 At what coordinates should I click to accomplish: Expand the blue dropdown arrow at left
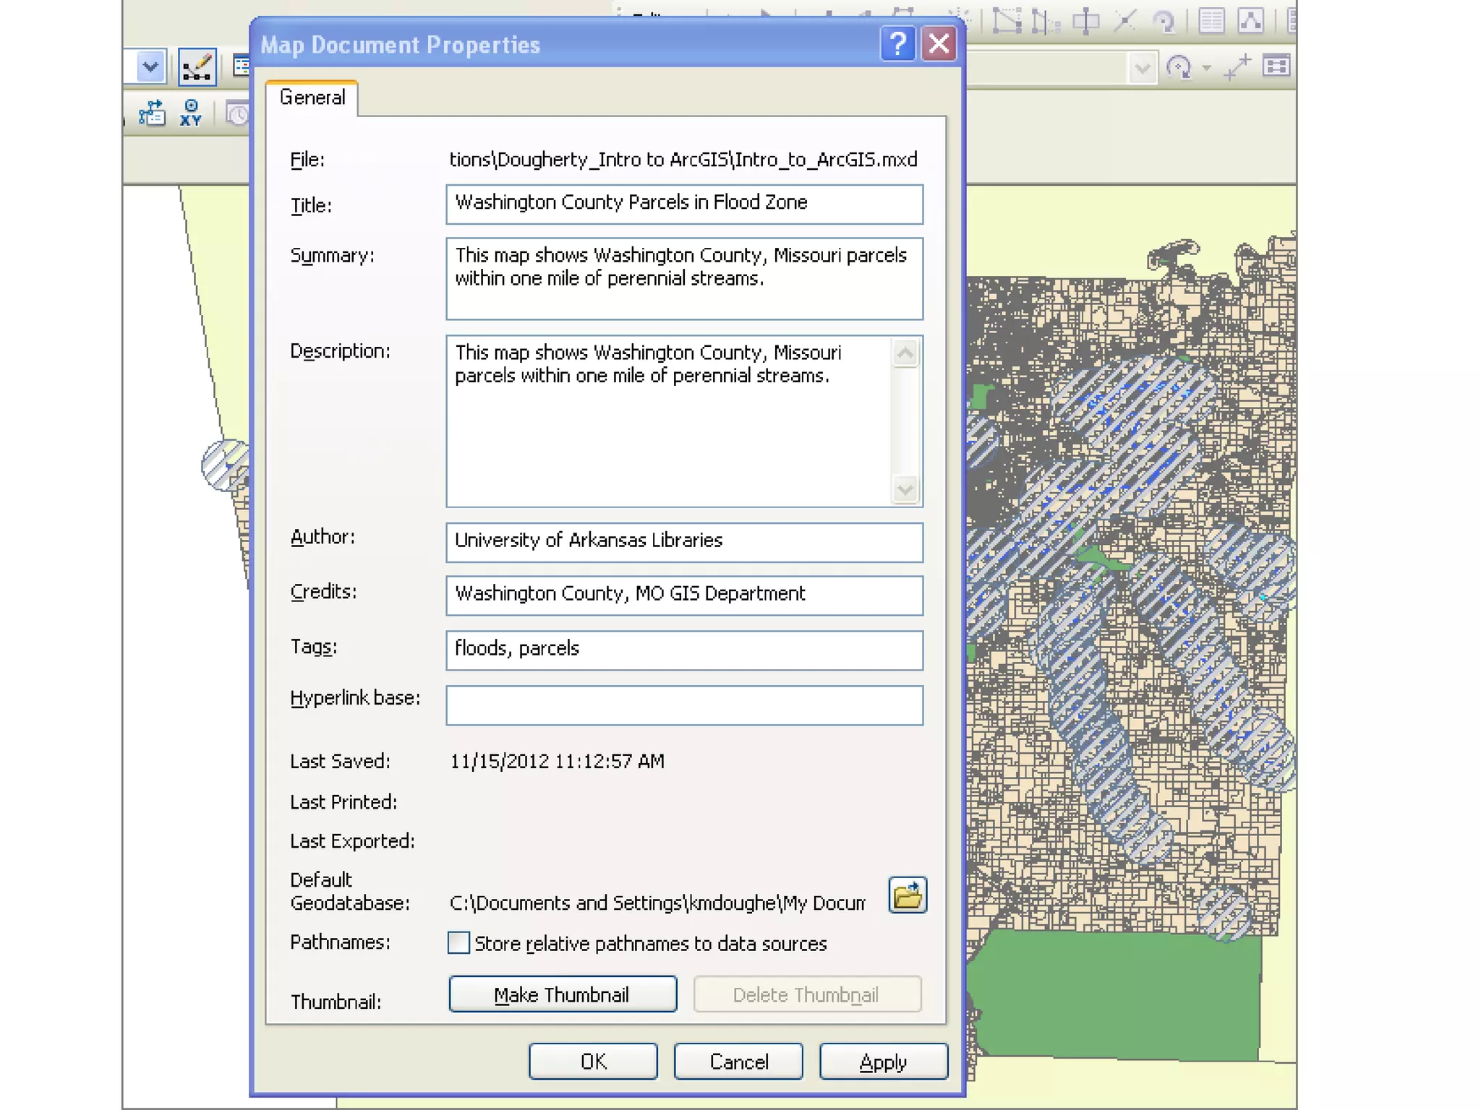pyautogui.click(x=150, y=68)
